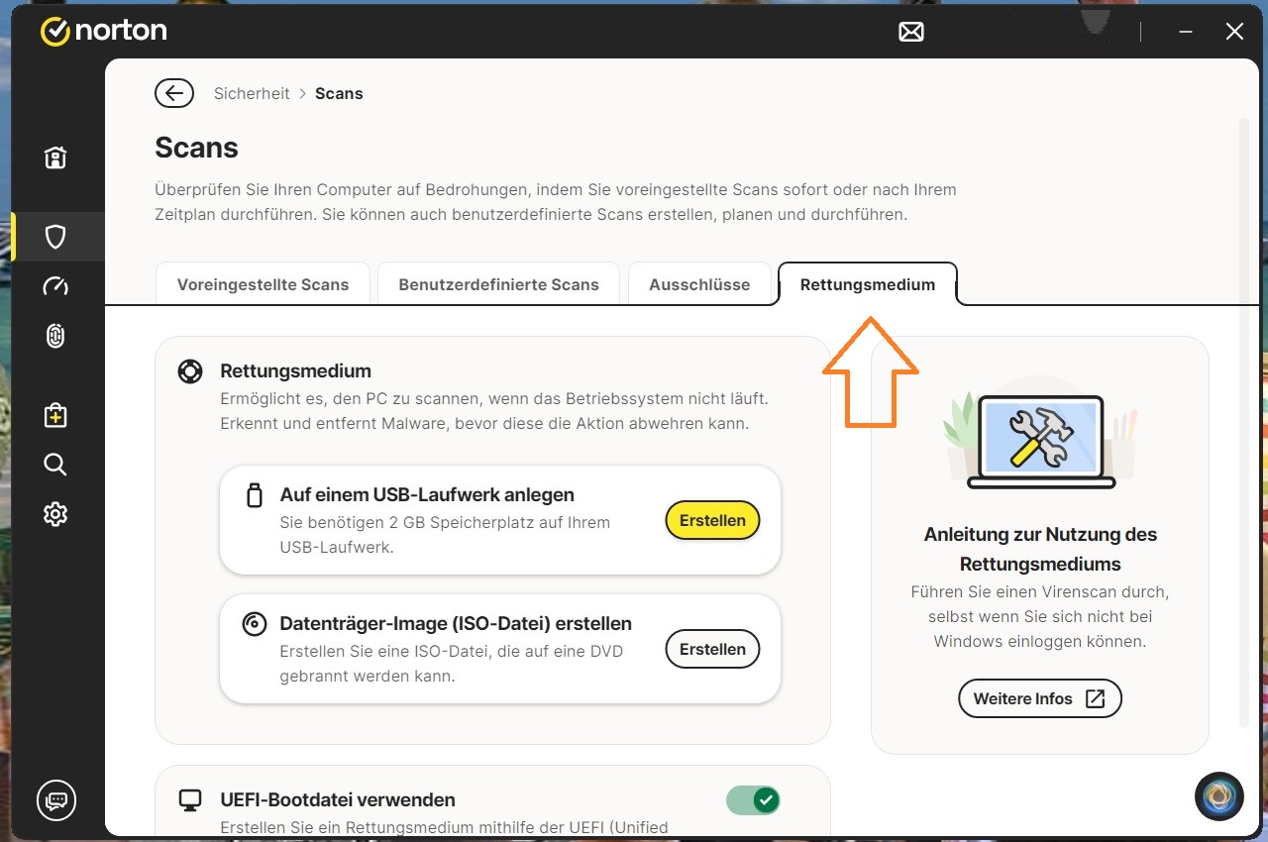The image size is (1268, 842).
Task: Click the clipboard plus icon in the sidebar
Action: [55, 415]
